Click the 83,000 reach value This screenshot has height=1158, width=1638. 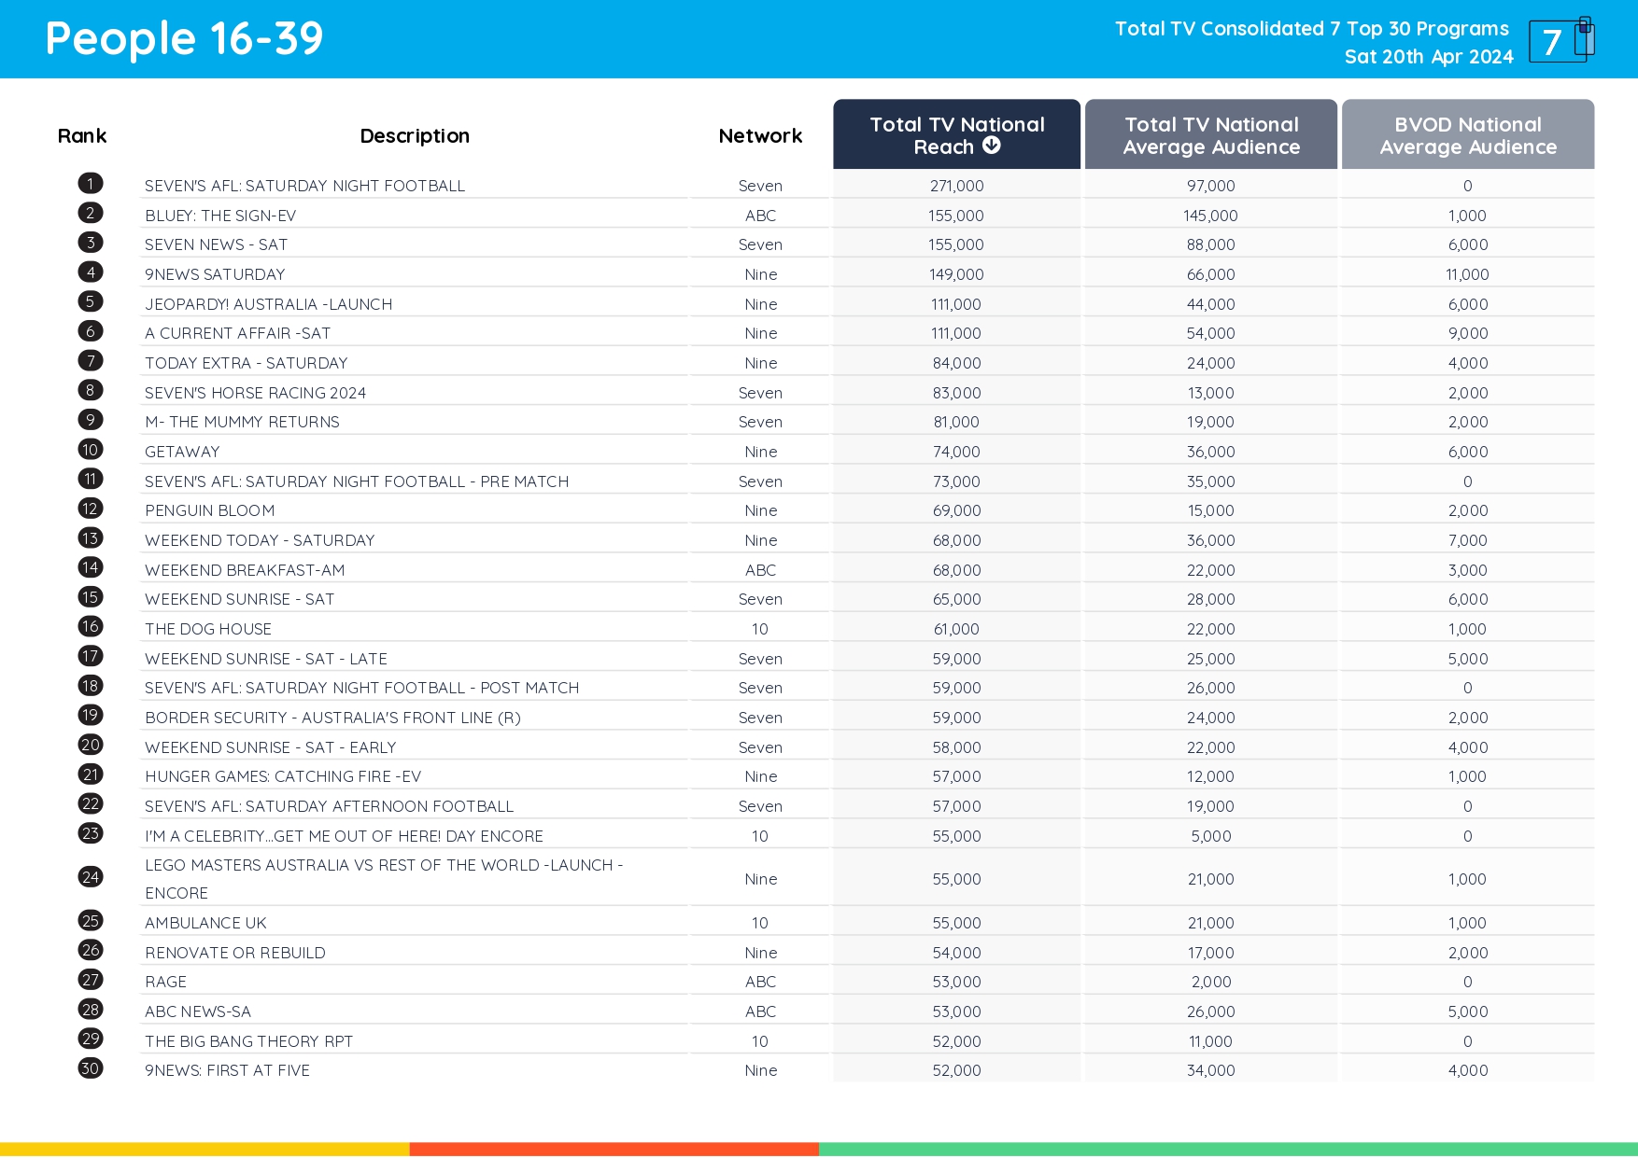point(956,394)
